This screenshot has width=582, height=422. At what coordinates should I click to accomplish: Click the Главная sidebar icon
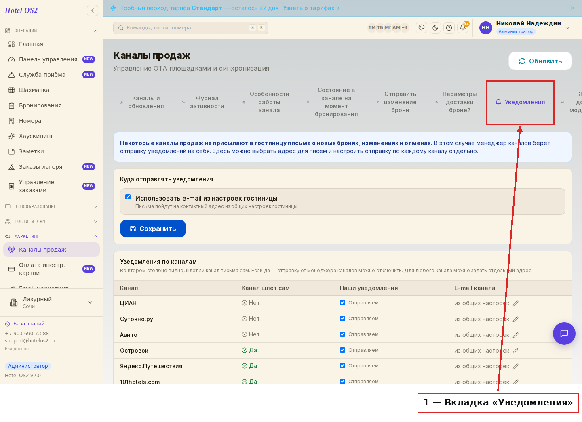(x=11, y=44)
